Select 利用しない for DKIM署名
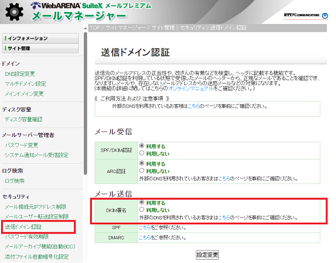Viewport: 336px width, 263px height. [142, 210]
